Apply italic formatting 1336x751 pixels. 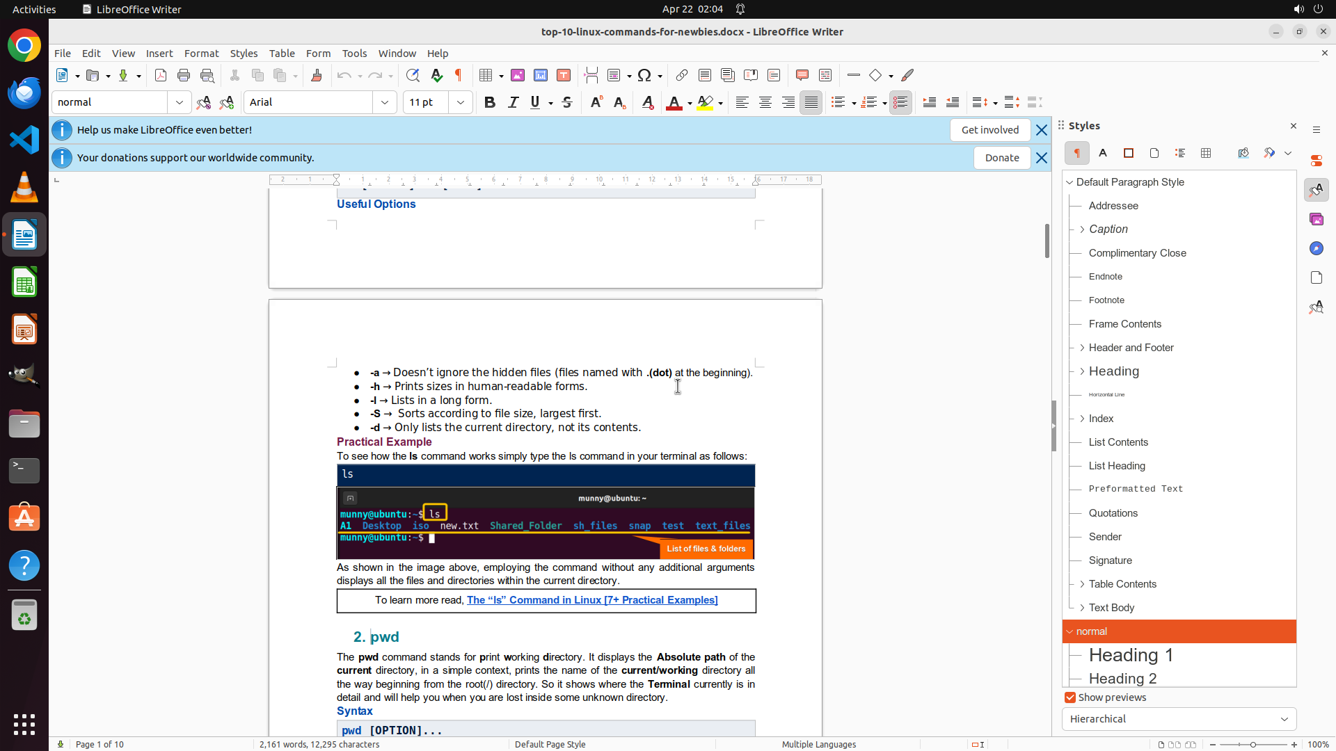tap(513, 102)
